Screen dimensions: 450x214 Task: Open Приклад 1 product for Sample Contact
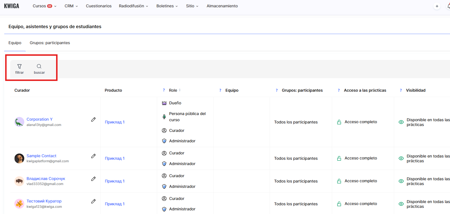coord(115,158)
